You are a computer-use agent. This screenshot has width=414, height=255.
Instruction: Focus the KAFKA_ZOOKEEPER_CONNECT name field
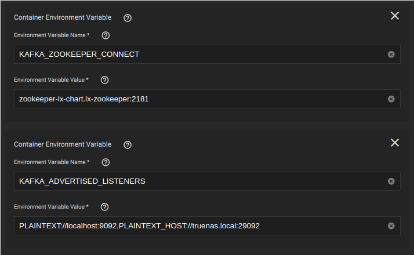pos(207,54)
